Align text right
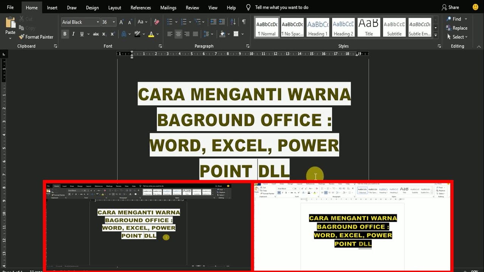This screenshot has width=484, height=272. point(187,34)
